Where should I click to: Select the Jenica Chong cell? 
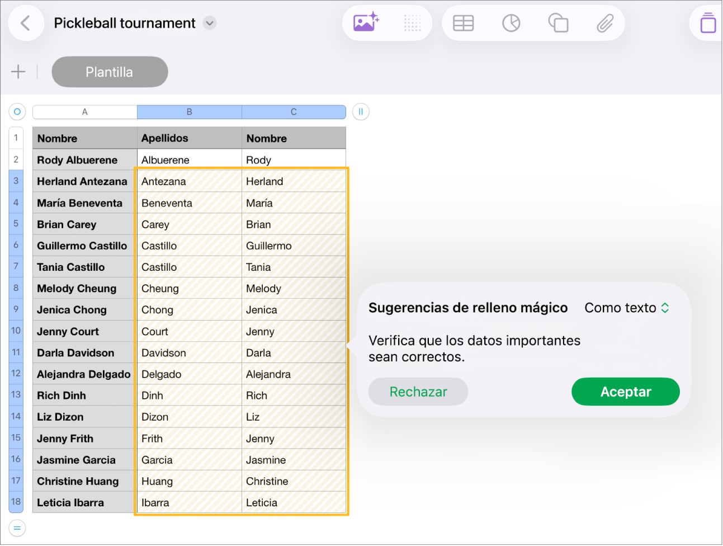tap(85, 310)
